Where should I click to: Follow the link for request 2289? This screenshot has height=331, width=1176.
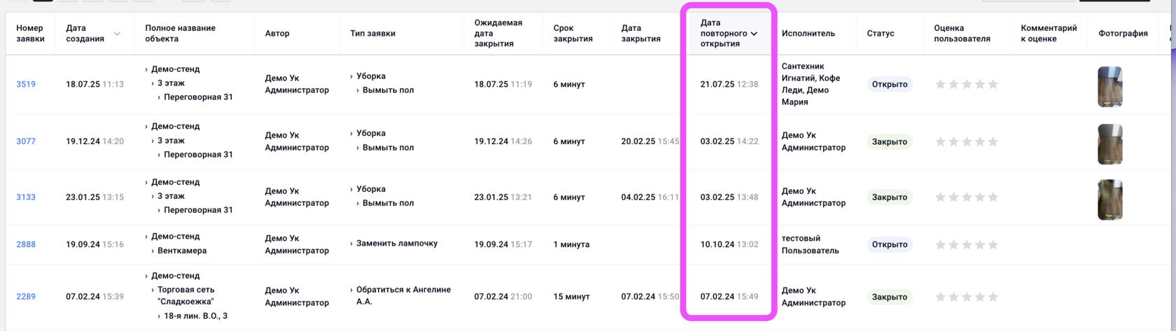coord(26,297)
